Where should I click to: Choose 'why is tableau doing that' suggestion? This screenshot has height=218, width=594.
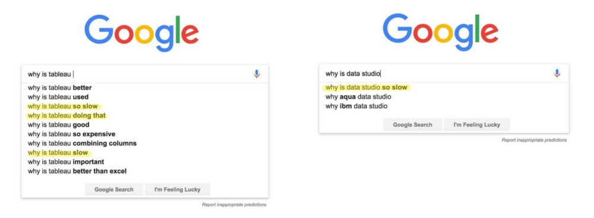click(x=67, y=116)
